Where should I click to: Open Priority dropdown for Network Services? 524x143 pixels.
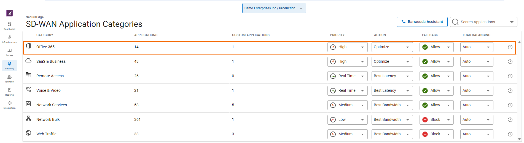tap(347, 105)
